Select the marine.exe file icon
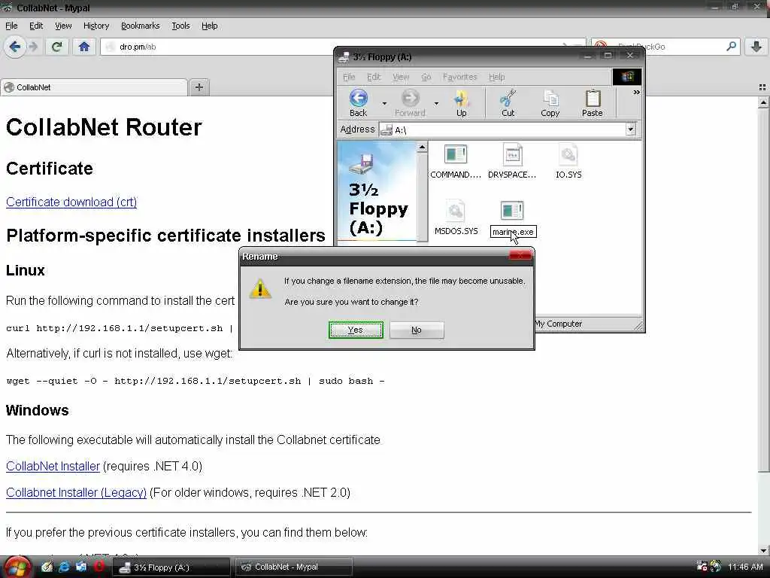 511,211
